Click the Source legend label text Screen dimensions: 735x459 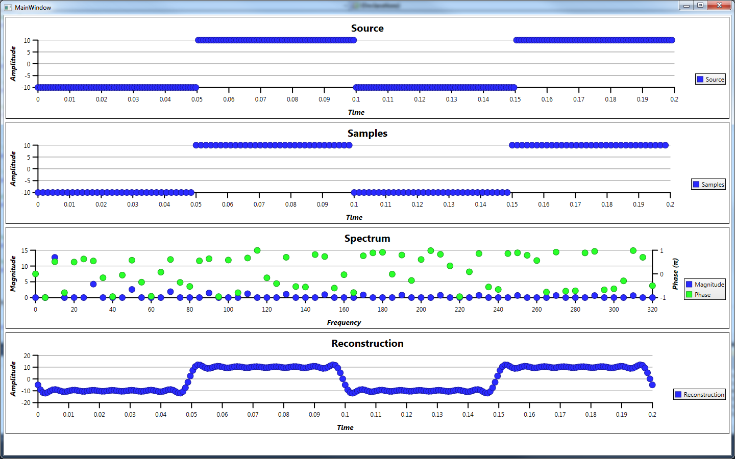715,79
